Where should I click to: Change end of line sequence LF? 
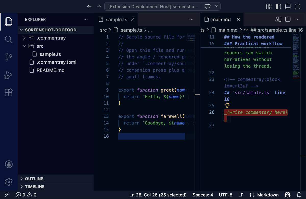tap(241, 195)
